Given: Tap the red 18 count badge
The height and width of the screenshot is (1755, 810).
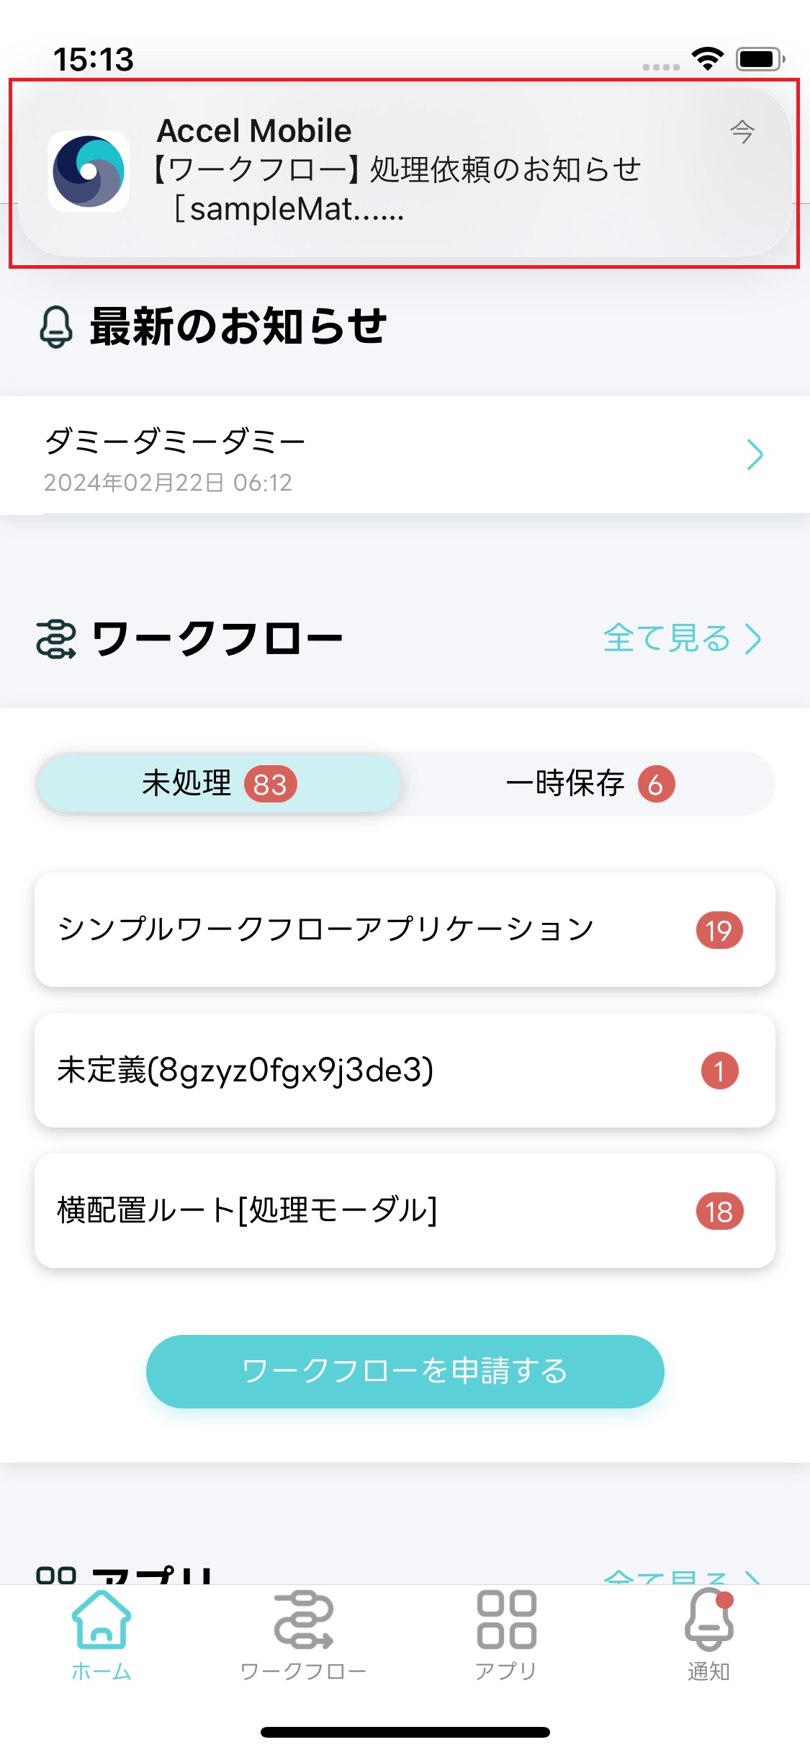Looking at the screenshot, I should [x=719, y=1211].
